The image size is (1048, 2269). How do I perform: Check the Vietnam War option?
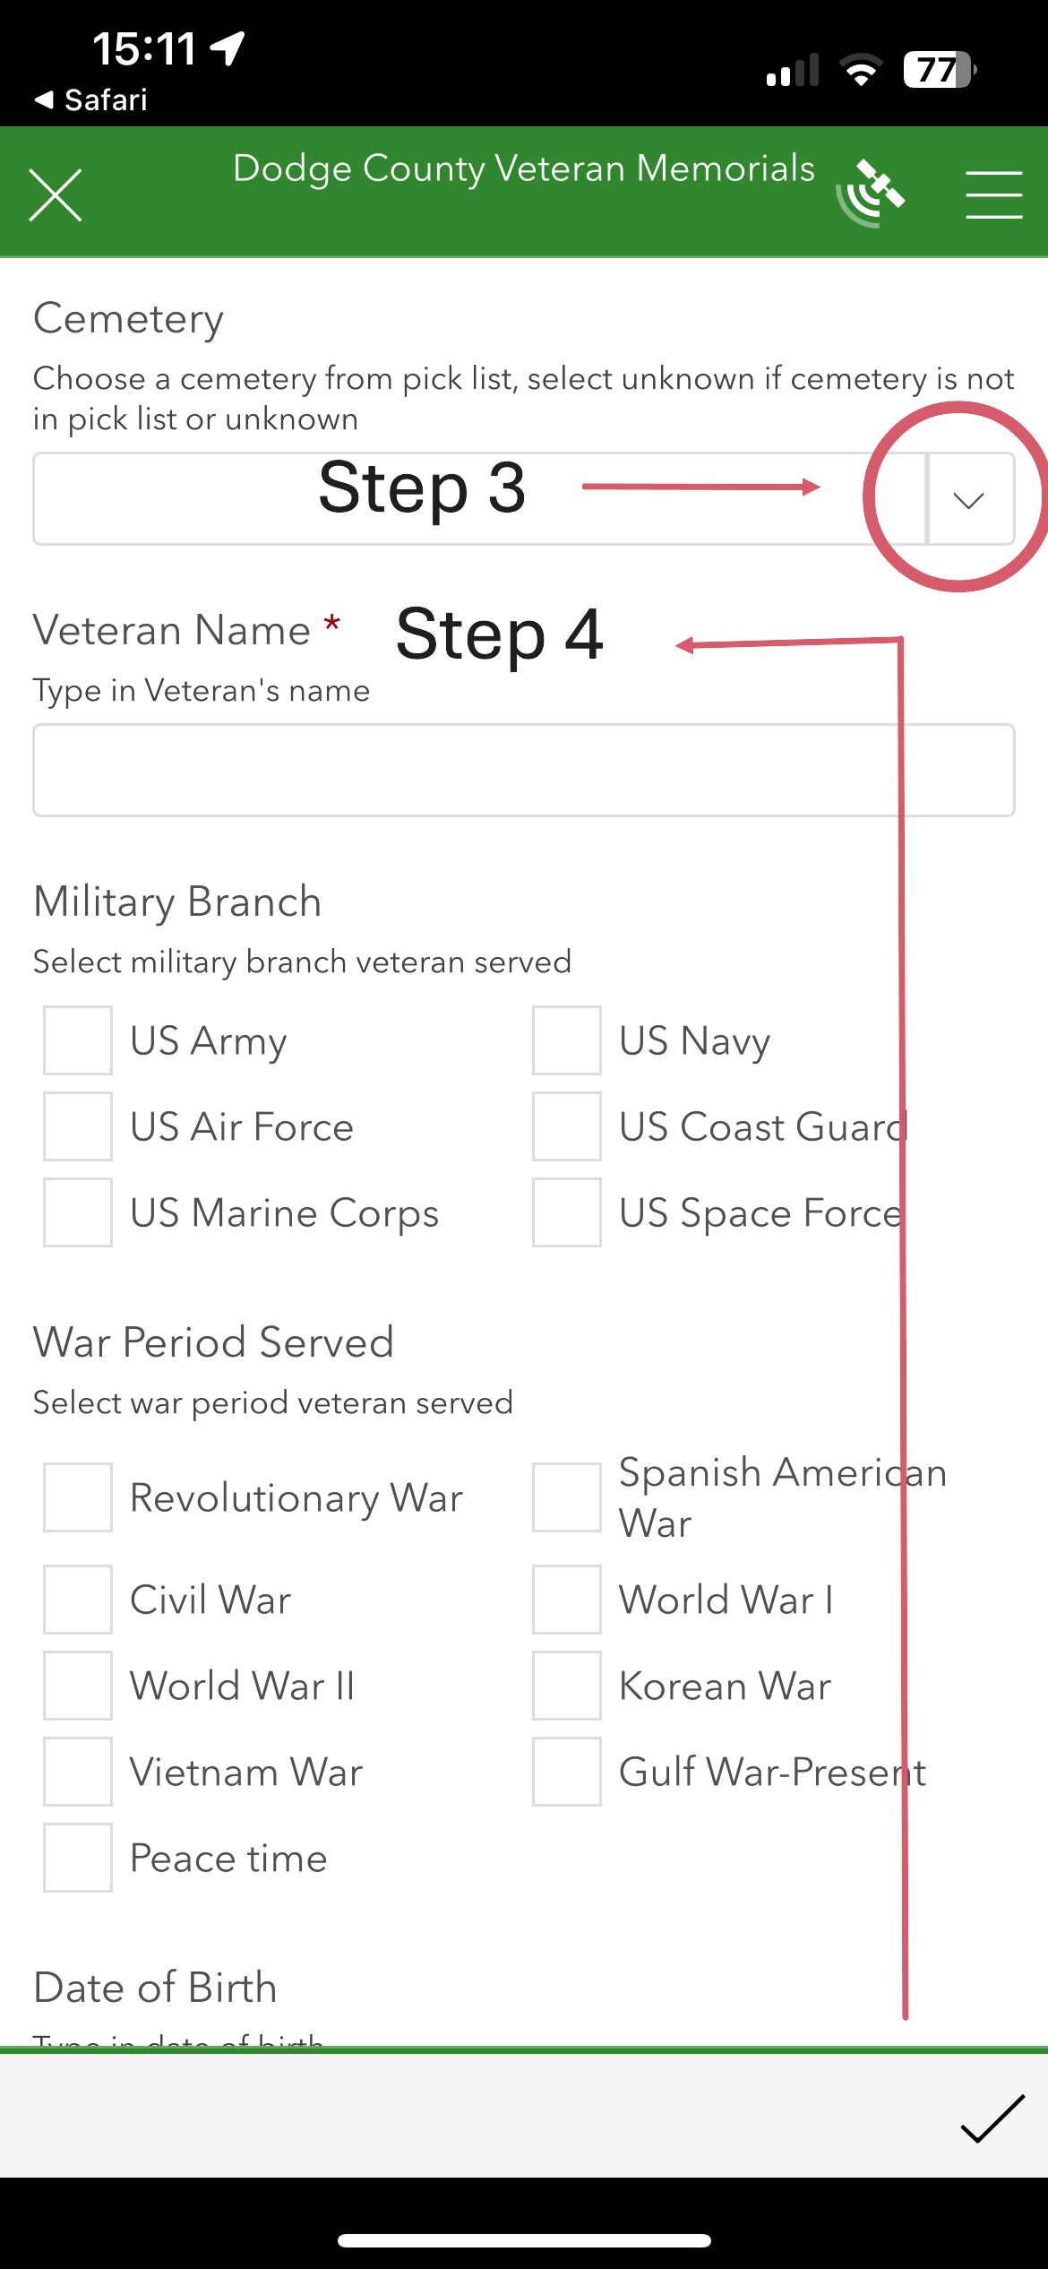78,1772
